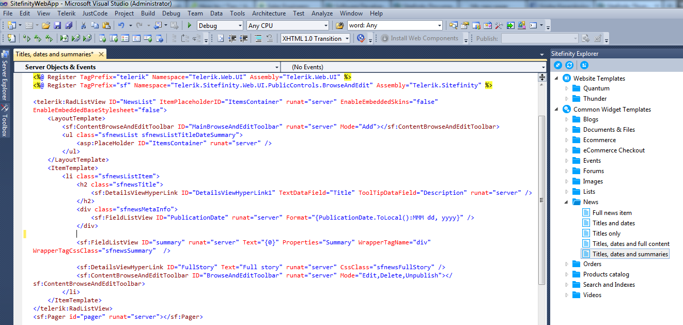683x325 pixels.
Task: Click the green arrow Start Page icon
Action: 510,25
